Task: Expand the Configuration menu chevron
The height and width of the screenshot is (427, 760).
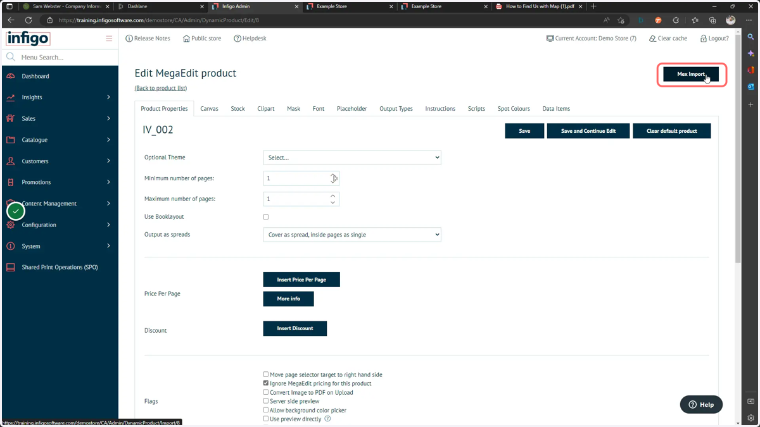Action: pos(108,225)
